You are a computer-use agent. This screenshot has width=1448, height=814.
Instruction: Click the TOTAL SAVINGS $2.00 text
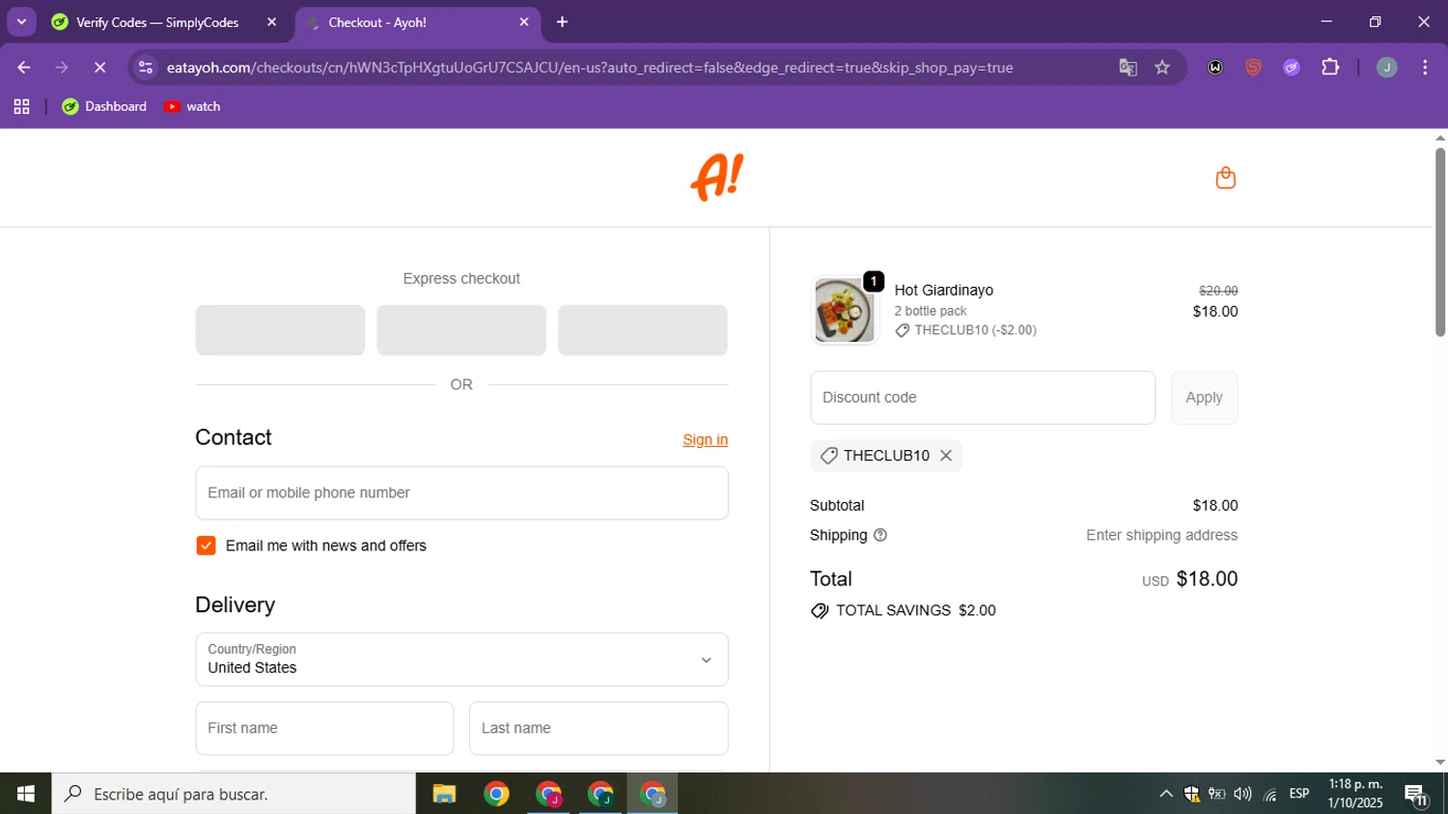click(x=915, y=610)
